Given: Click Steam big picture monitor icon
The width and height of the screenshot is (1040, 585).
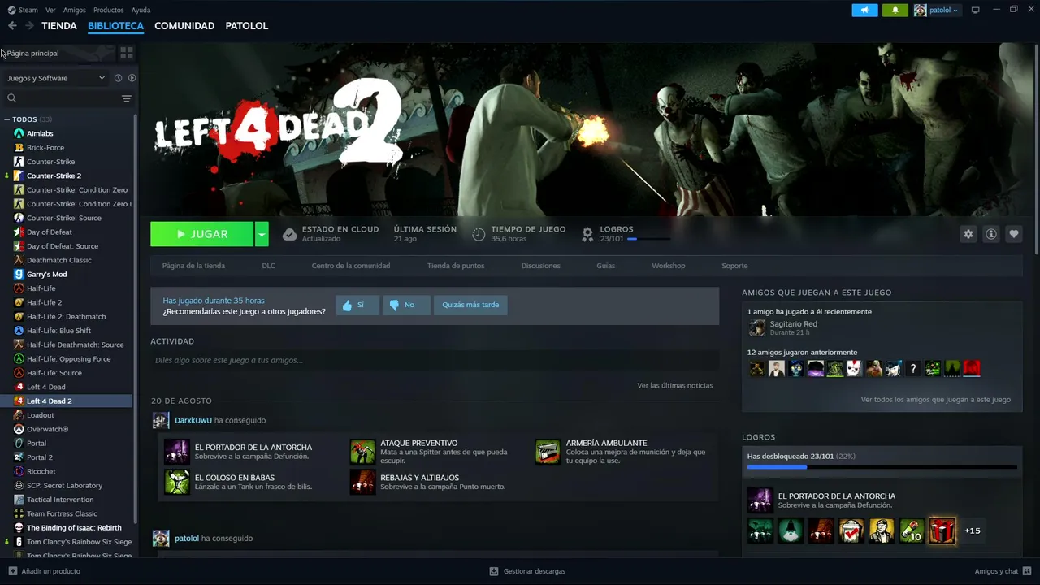Looking at the screenshot, I should (x=976, y=10).
